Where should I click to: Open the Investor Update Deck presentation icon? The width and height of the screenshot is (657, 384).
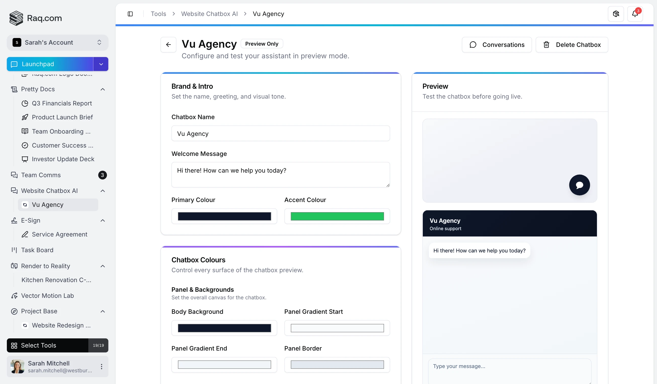point(25,159)
